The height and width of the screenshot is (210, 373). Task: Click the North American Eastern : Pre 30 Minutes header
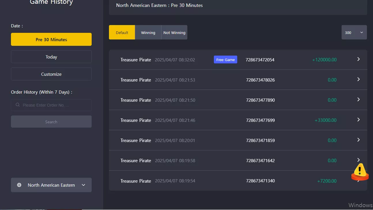pos(159,5)
